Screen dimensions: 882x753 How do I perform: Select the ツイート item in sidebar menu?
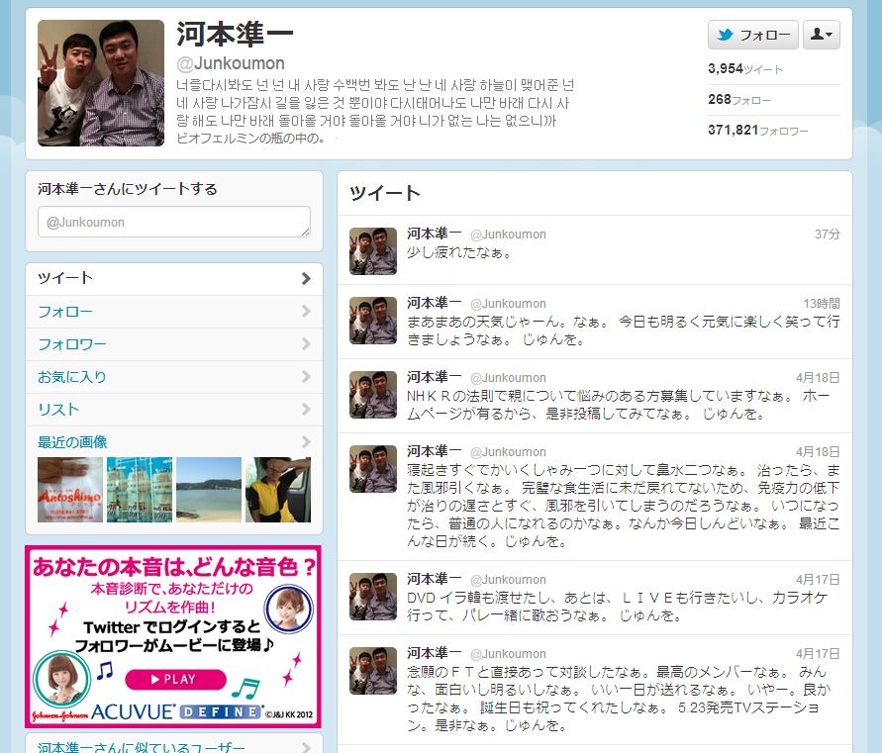[174, 278]
